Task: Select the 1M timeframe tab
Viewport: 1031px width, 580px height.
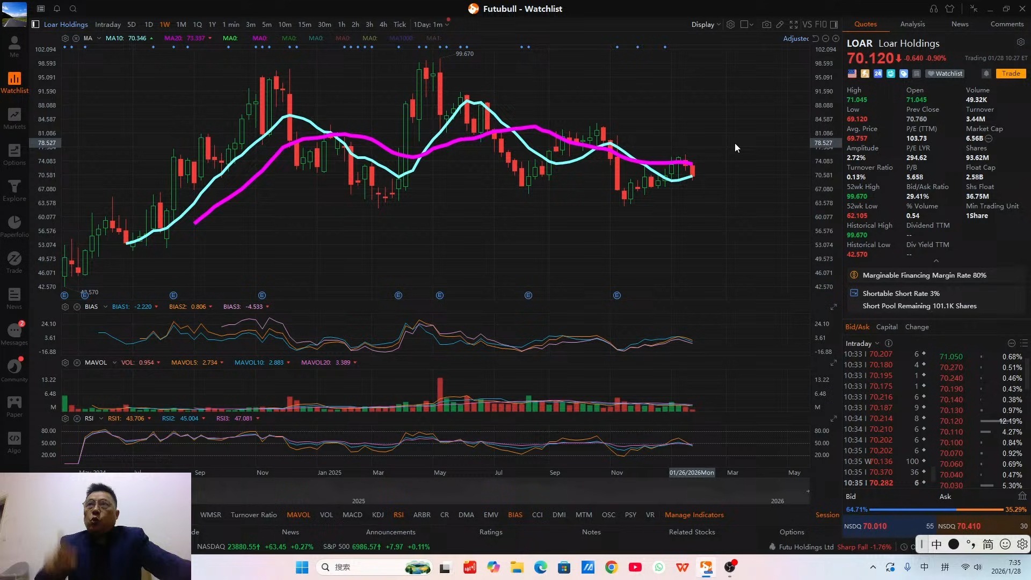Action: click(x=181, y=25)
